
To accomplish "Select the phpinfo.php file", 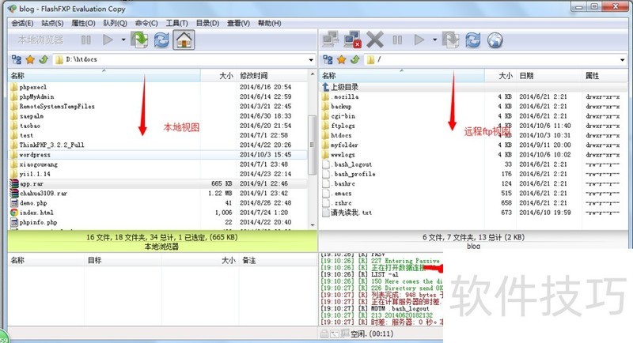I will (38, 223).
